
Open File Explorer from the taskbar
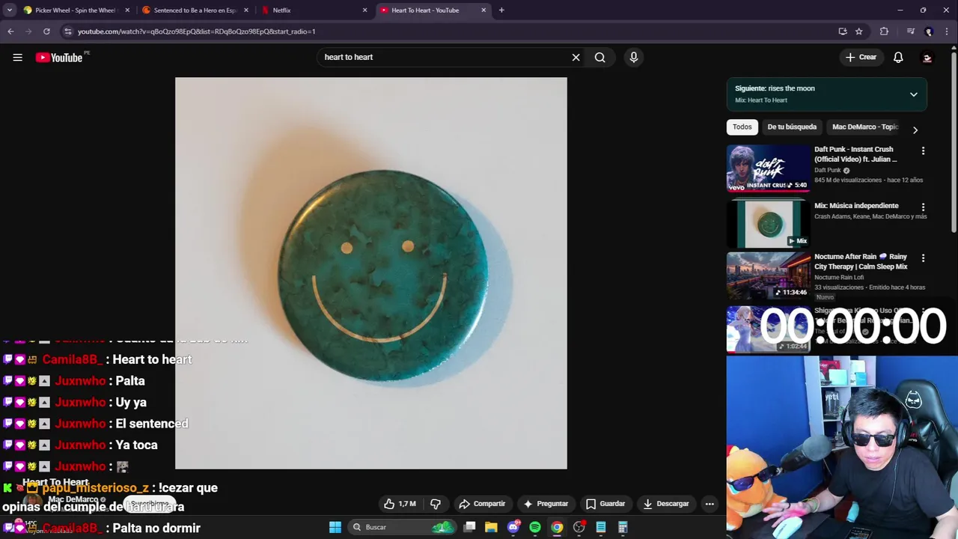491,527
